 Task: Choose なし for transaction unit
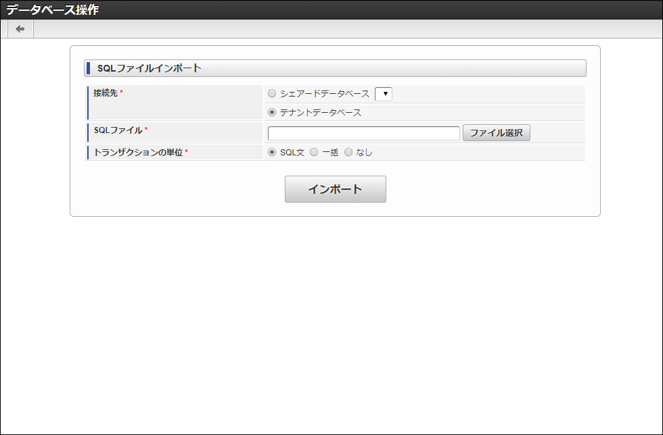click(348, 152)
